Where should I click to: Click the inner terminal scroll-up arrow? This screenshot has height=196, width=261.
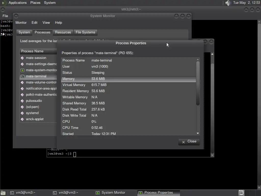212,54
